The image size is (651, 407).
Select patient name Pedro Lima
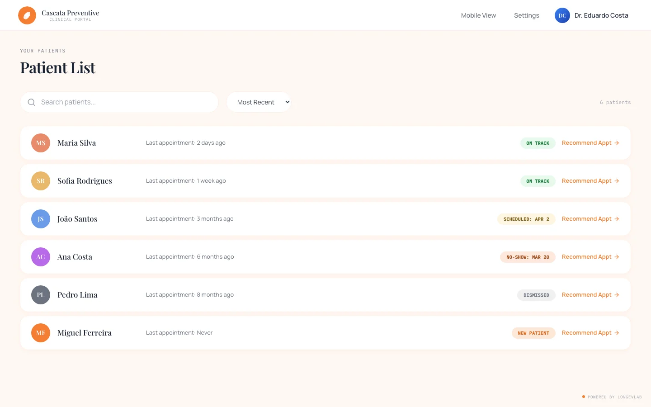(x=77, y=295)
